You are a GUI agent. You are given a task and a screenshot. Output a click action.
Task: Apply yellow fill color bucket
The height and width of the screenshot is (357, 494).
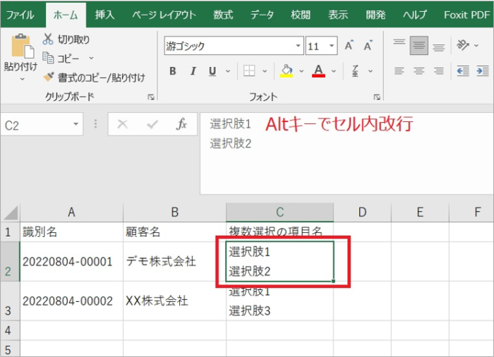(287, 71)
